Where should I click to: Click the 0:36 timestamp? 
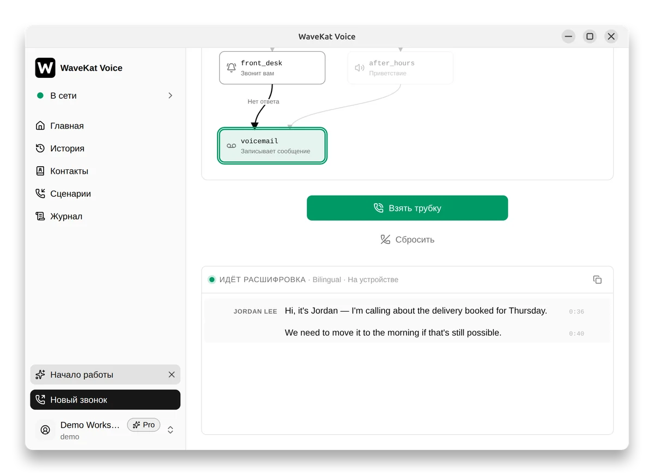click(x=576, y=312)
